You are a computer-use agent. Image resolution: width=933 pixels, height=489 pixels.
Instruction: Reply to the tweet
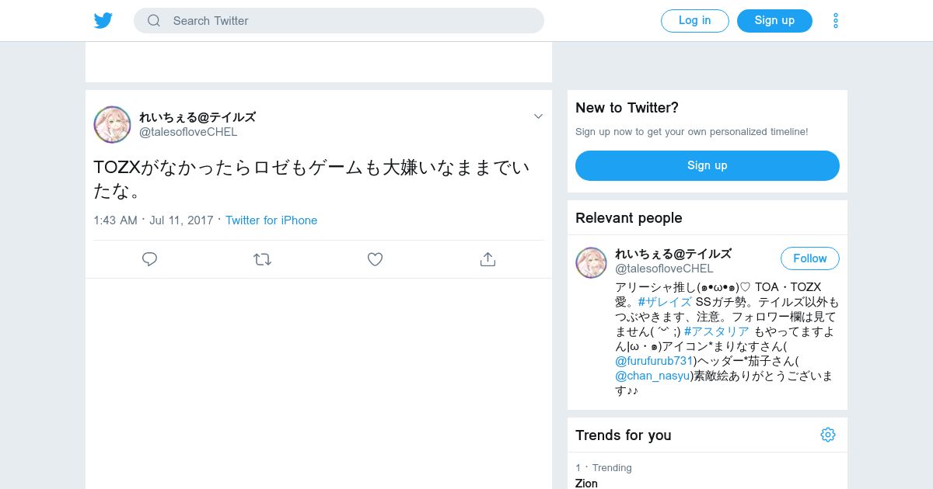coord(150,259)
